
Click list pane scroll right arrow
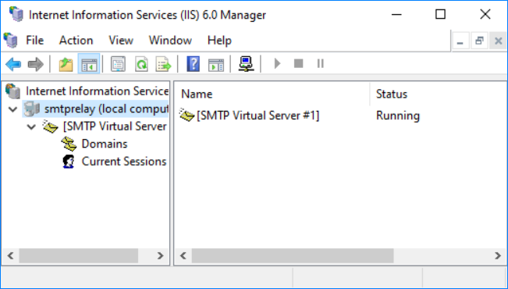pos(498,255)
